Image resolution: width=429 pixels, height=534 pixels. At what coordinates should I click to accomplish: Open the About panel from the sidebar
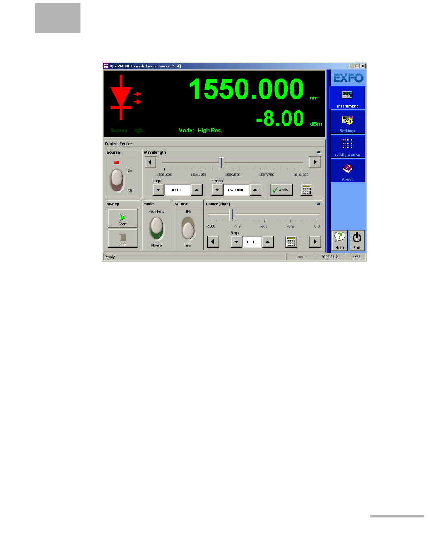point(347,171)
